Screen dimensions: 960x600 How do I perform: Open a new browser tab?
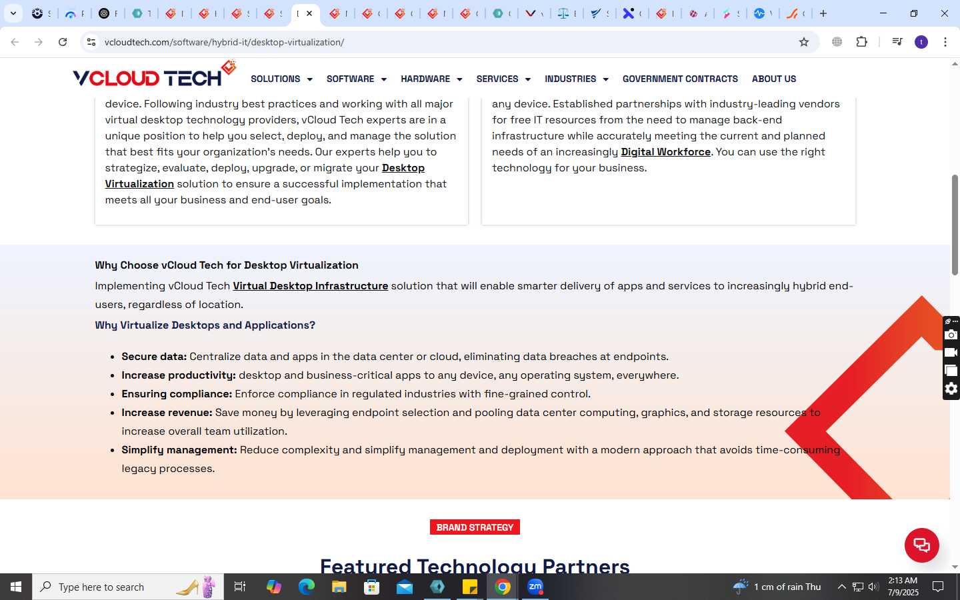pyautogui.click(x=823, y=13)
